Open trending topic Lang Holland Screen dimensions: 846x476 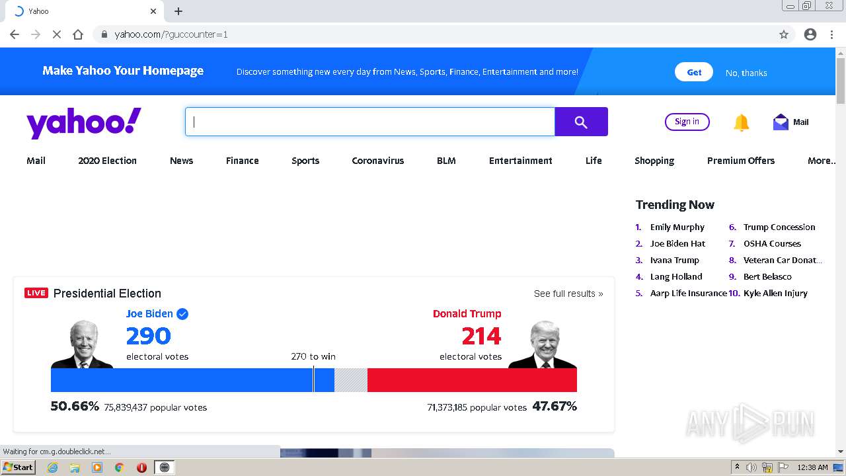click(676, 276)
